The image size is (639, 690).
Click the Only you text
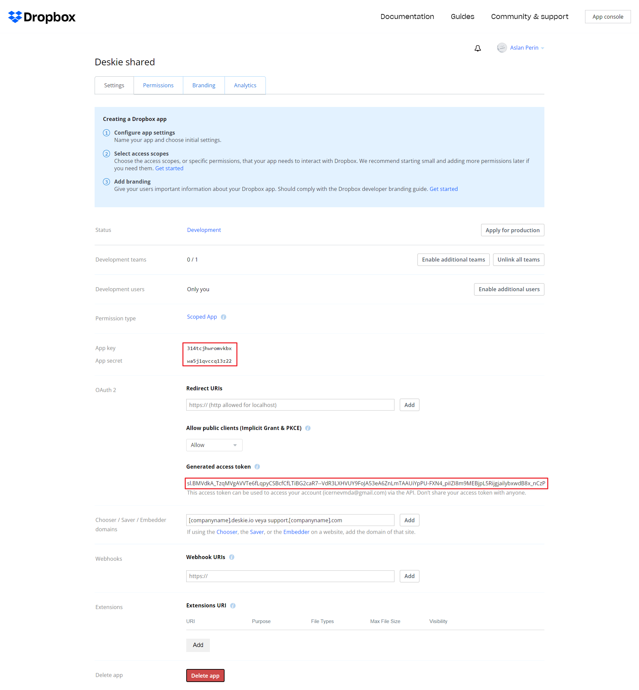tap(198, 289)
